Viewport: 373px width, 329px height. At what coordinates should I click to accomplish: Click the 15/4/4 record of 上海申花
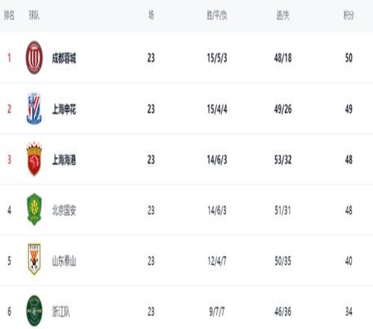217,109
